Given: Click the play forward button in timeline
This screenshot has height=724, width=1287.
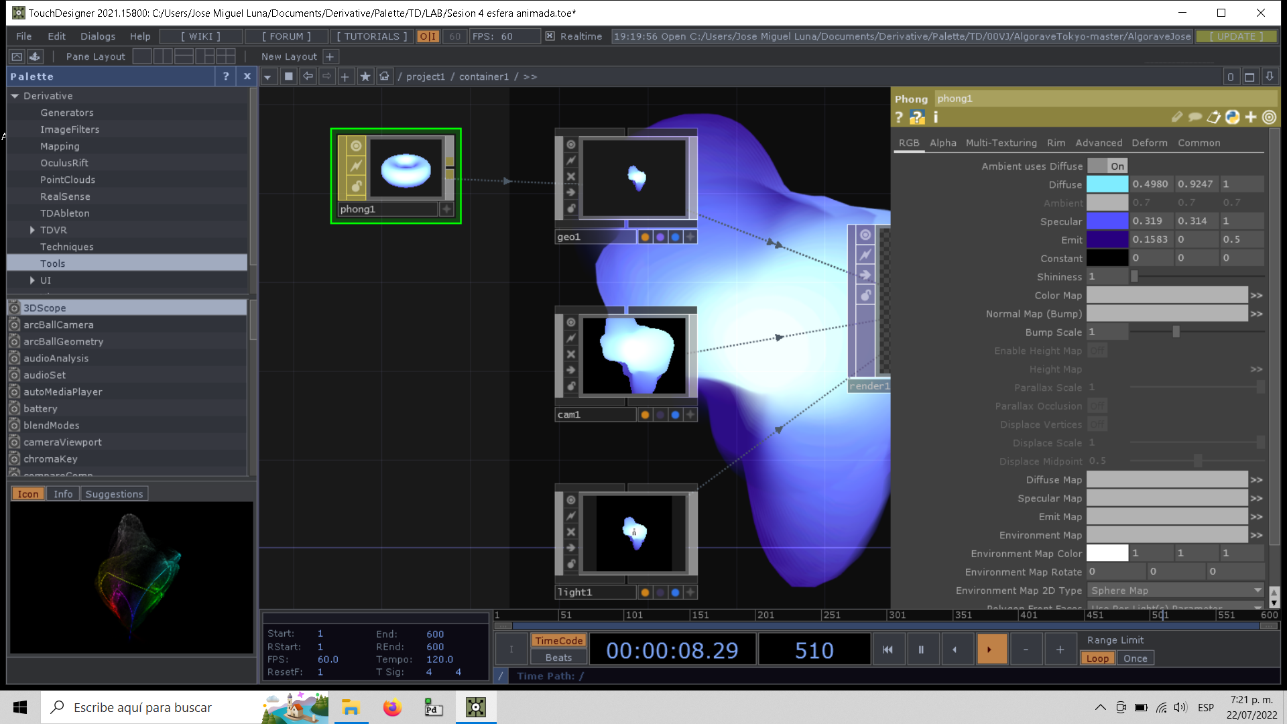Looking at the screenshot, I should (x=992, y=649).
